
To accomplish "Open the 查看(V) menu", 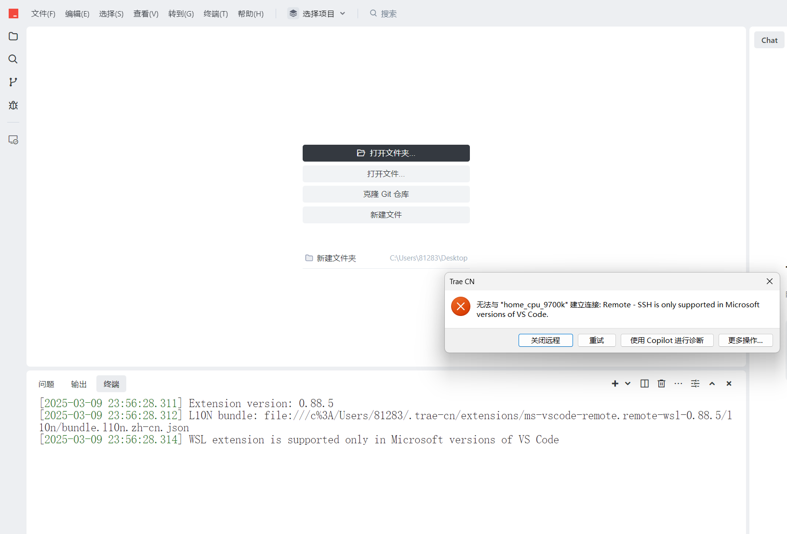I will point(146,14).
